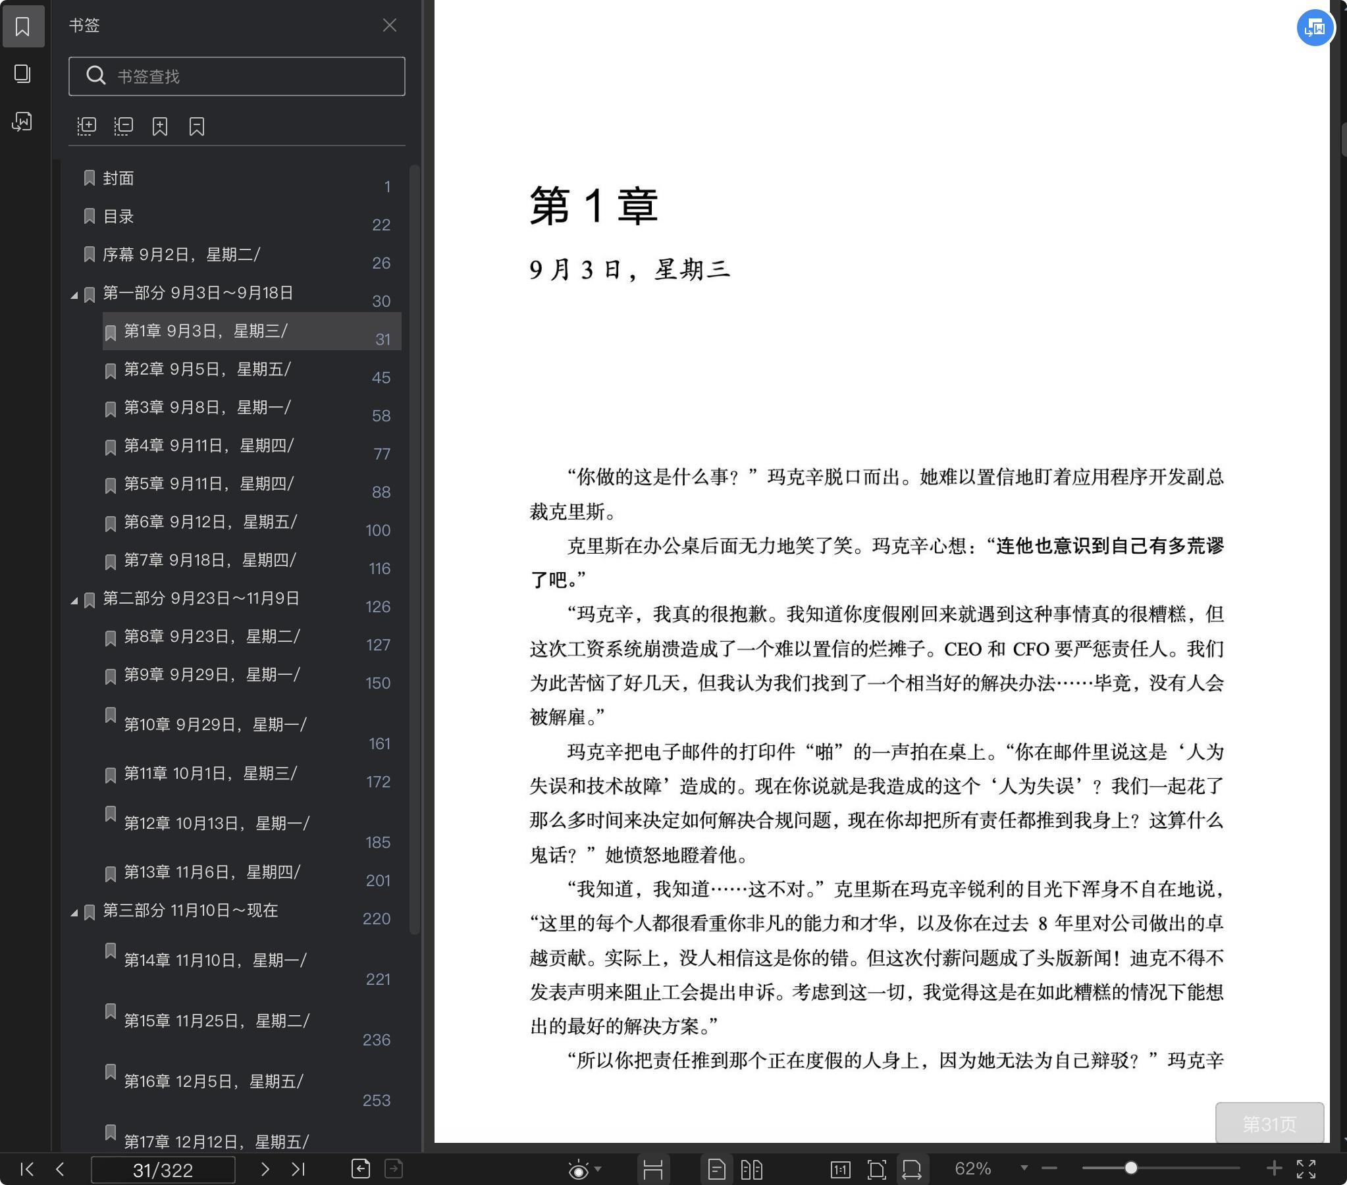Click the go back to previous view icon
Viewport: 1347px width, 1185px height.
pyautogui.click(x=361, y=1169)
